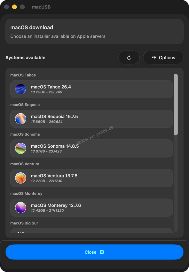The image size is (189, 272).
Task: Click the macOS Ventura wallpaper icon
Action: (21, 178)
